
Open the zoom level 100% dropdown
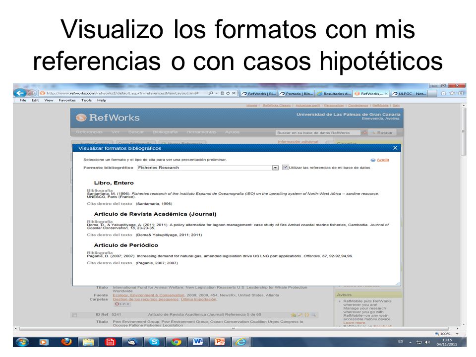(x=457, y=334)
